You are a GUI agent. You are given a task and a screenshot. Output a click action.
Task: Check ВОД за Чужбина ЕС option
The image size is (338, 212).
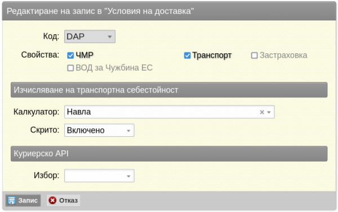(70, 68)
